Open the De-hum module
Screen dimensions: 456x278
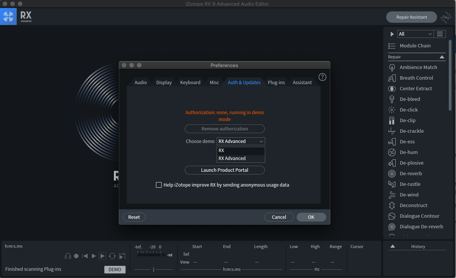[409, 152]
